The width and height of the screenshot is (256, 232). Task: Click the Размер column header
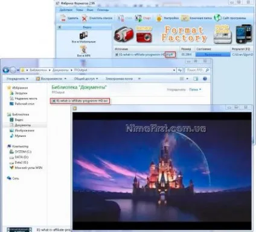pos(186,49)
